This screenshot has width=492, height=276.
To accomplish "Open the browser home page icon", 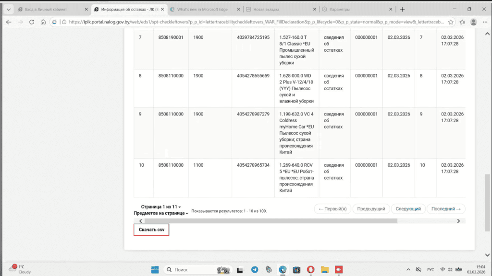I will [x=43, y=22].
